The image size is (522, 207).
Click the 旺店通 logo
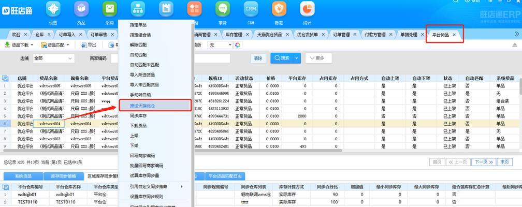(x=17, y=11)
